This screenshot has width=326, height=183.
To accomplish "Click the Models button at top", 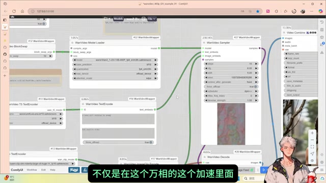I will point(118,19).
